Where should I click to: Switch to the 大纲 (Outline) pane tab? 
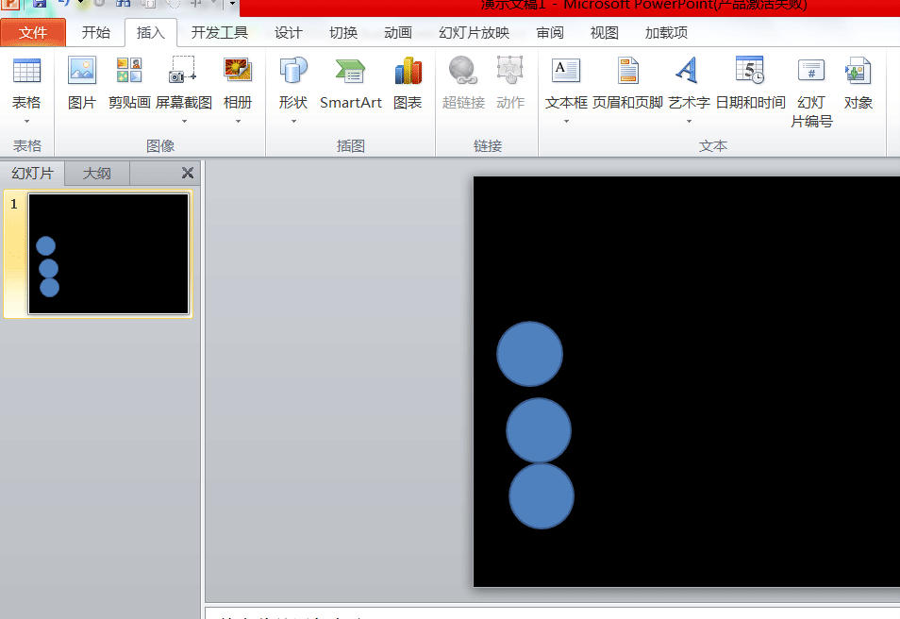96,173
